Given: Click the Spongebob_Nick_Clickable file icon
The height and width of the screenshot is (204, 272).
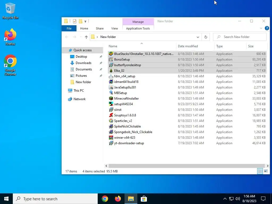Looking at the screenshot, I should 111,132.
